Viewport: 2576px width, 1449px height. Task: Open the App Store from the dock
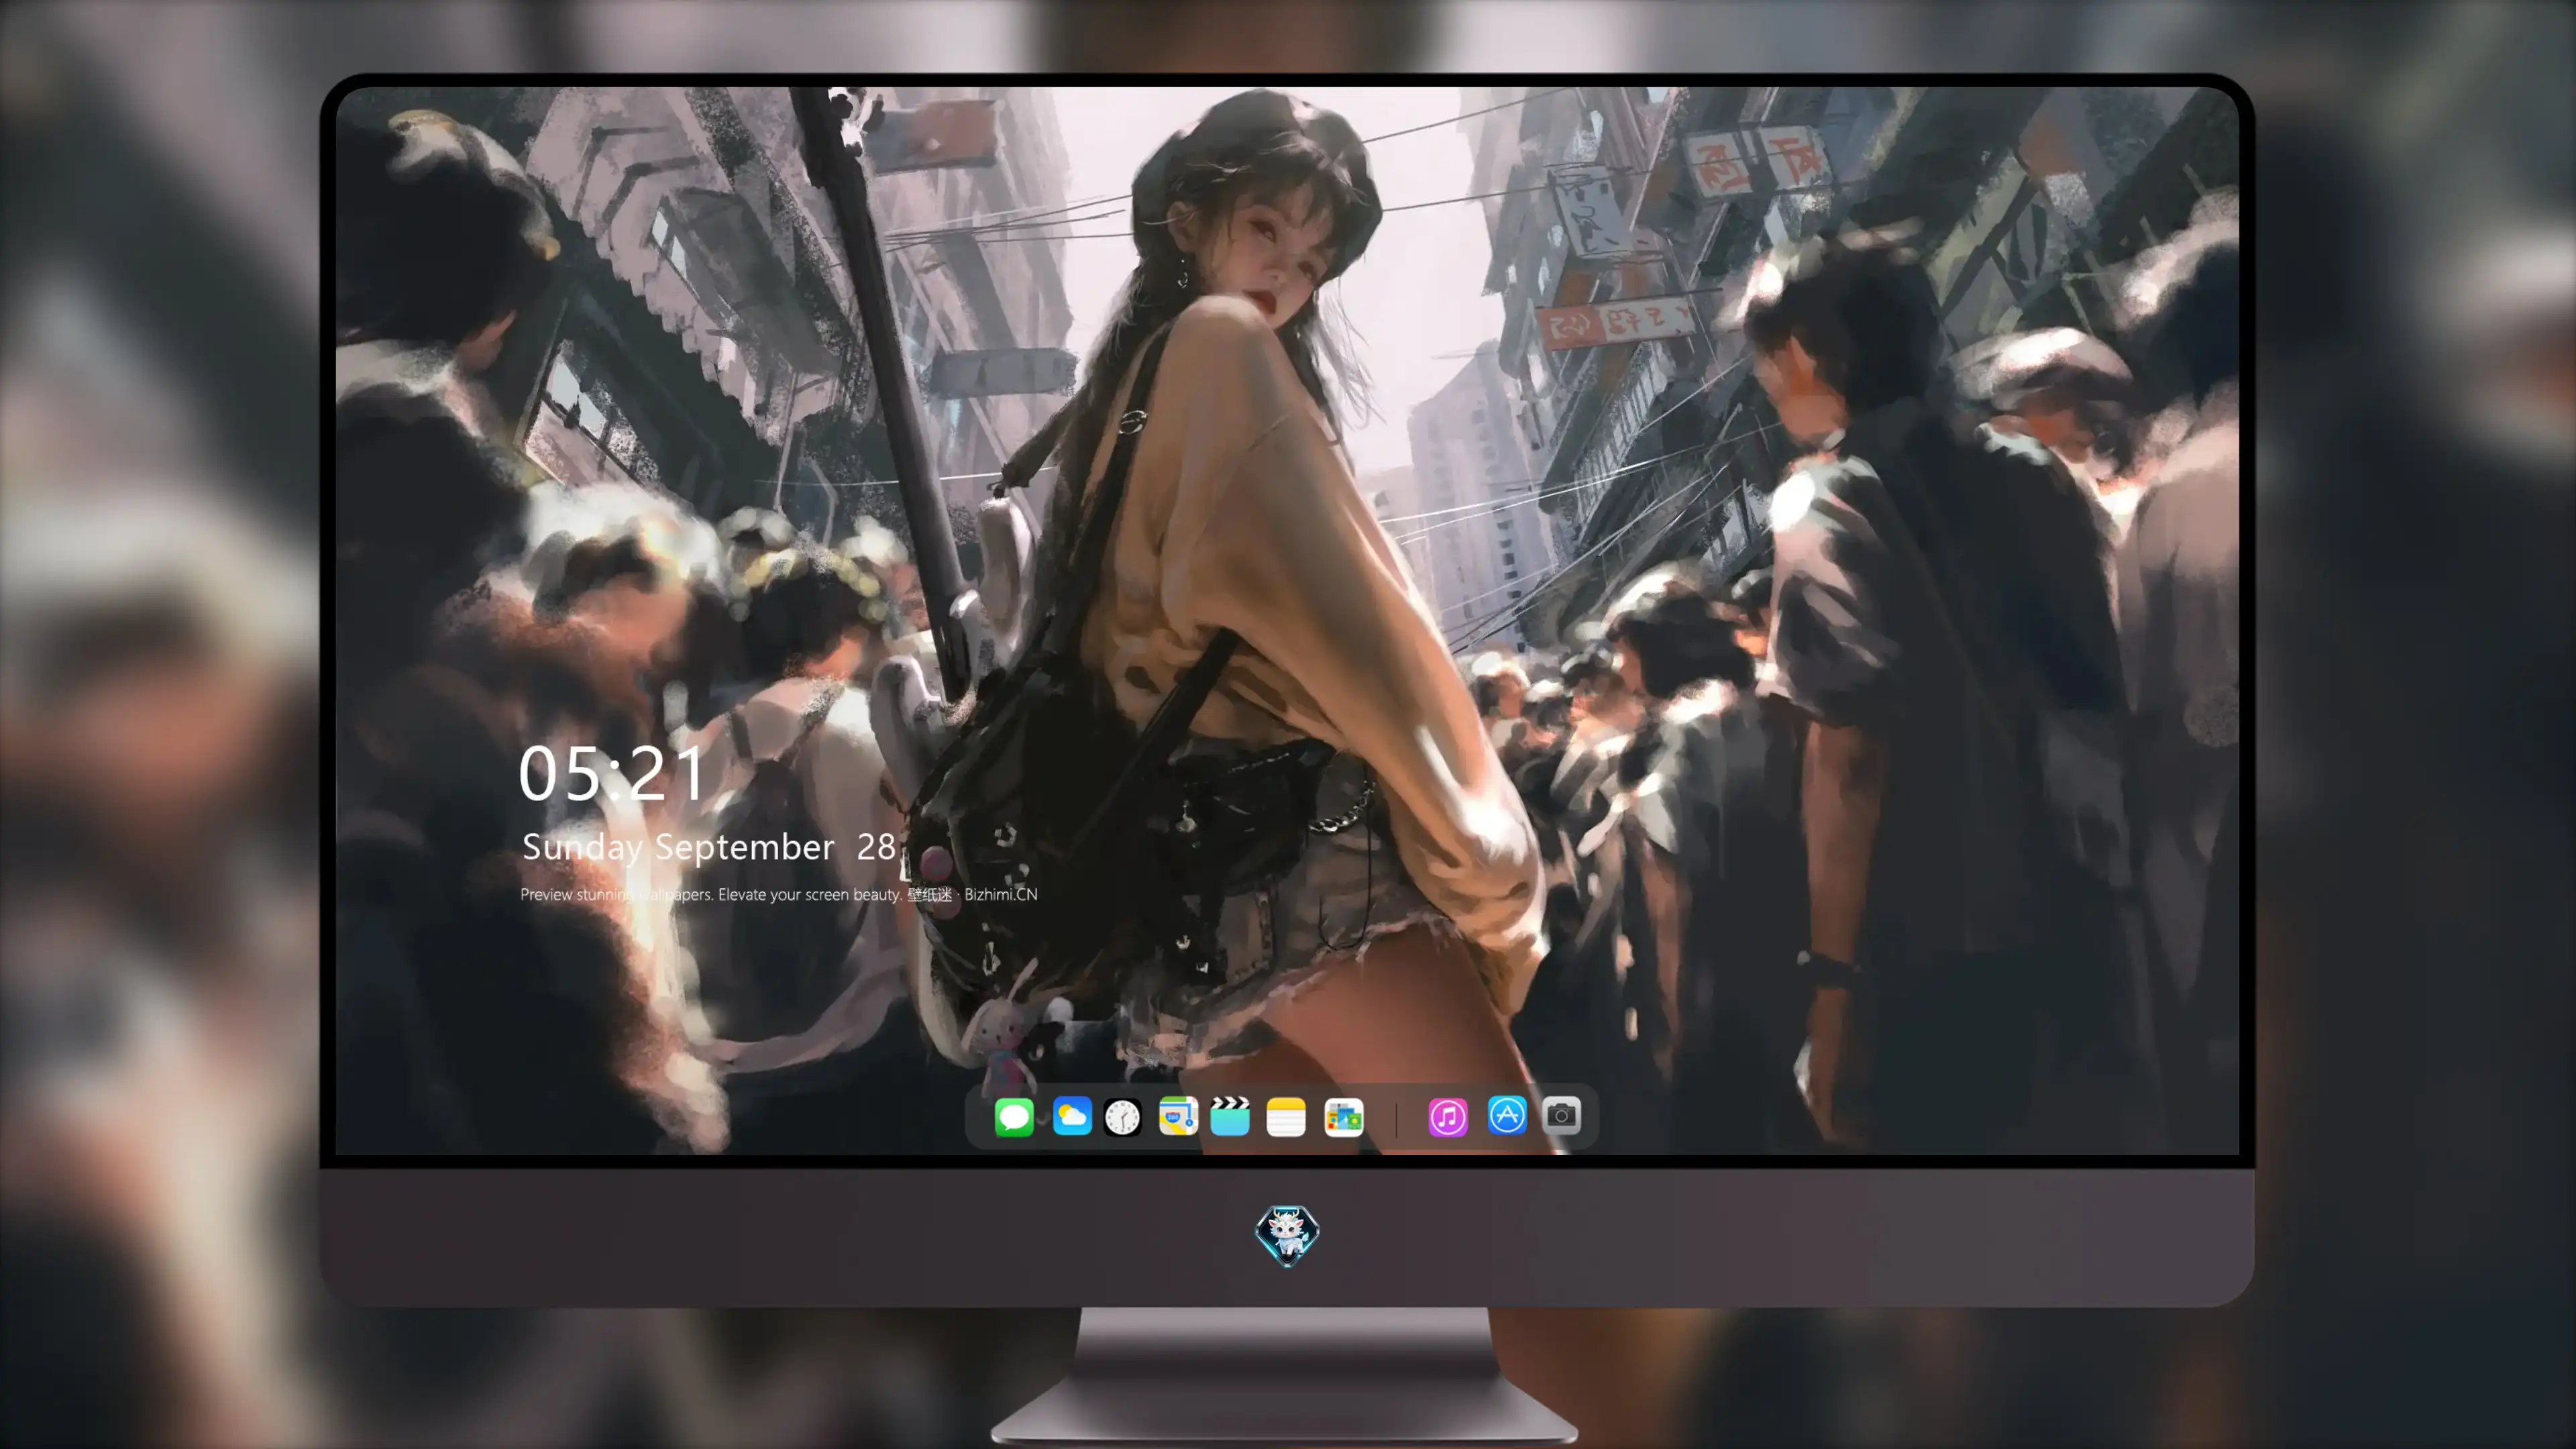(1506, 1115)
